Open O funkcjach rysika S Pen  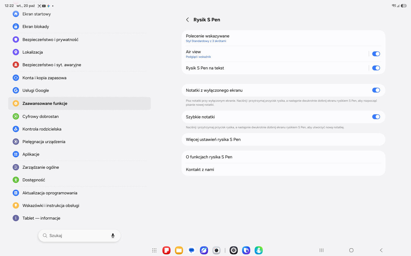283,157
